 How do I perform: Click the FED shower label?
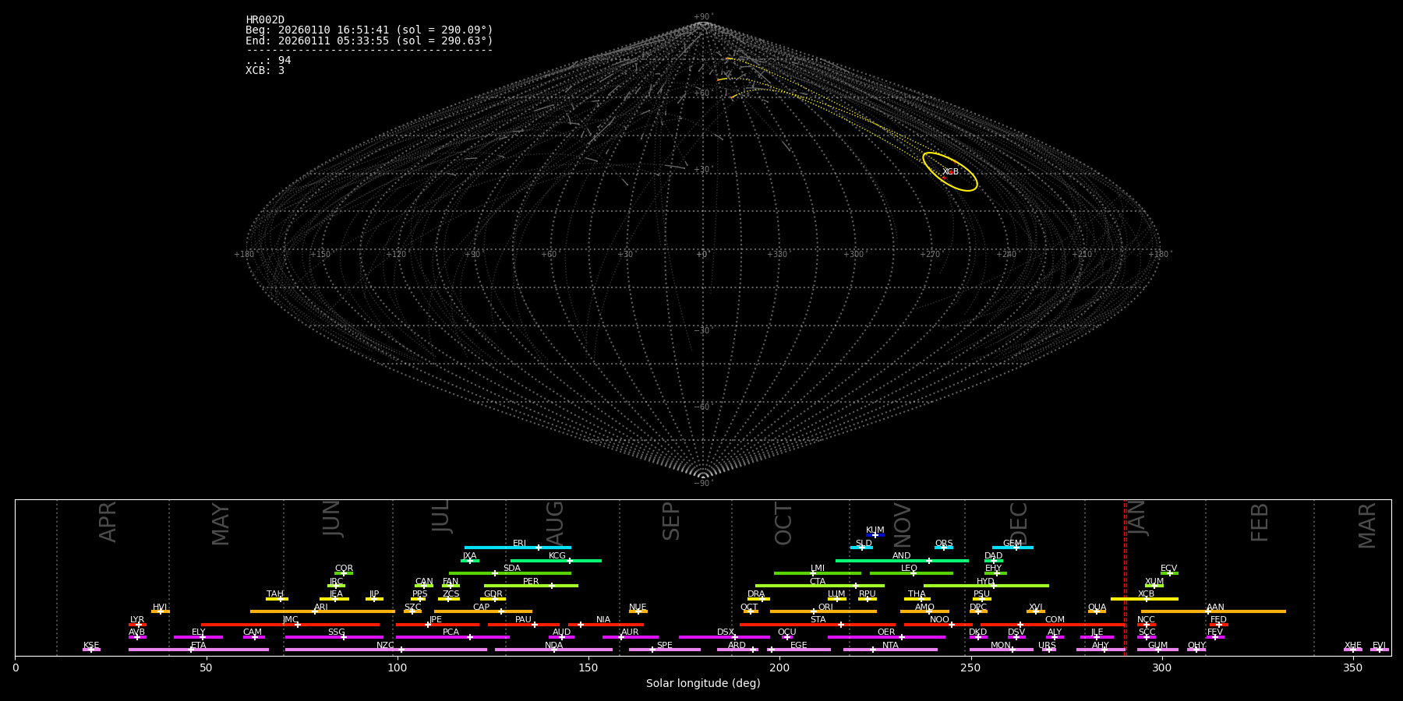click(1219, 620)
